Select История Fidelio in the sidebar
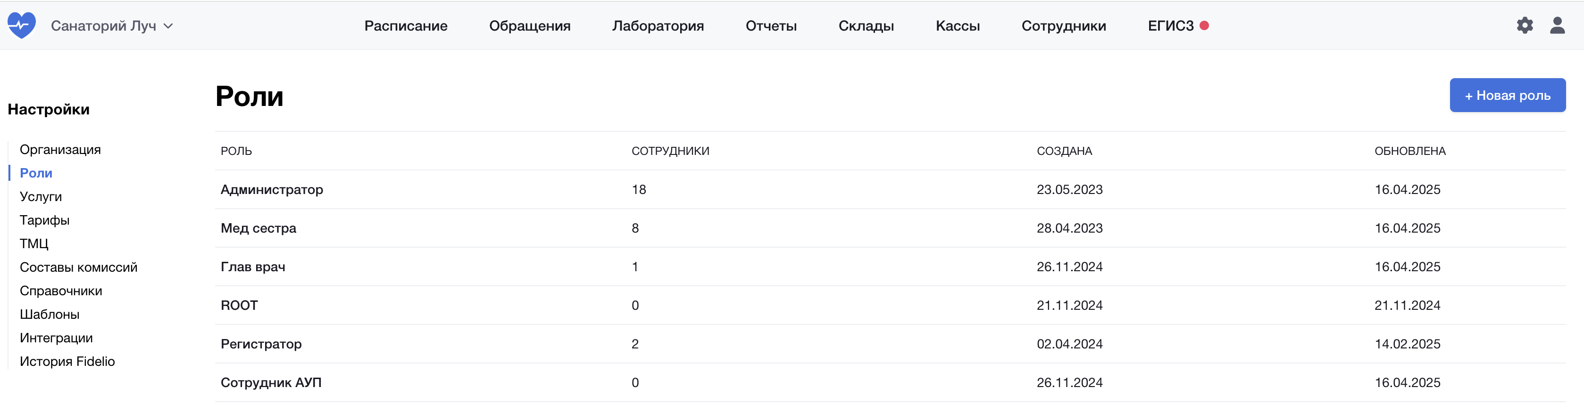Viewport: 1584px width, 404px height. click(x=67, y=361)
